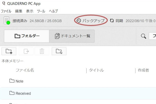The image size is (156, 104).
Task: Click the folder sync settings icon
Action: tap(59, 51)
